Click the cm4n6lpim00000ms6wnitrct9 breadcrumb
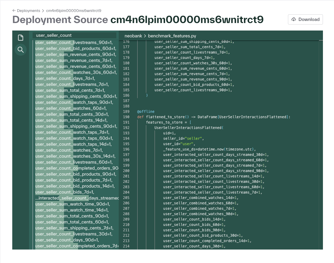The image size is (334, 263). point(74,10)
